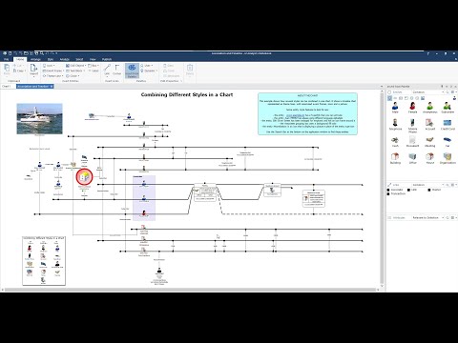Select the Organization entity type in palette

[x=448, y=158]
